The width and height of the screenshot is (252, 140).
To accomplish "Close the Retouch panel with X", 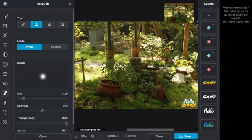I will (70, 4).
